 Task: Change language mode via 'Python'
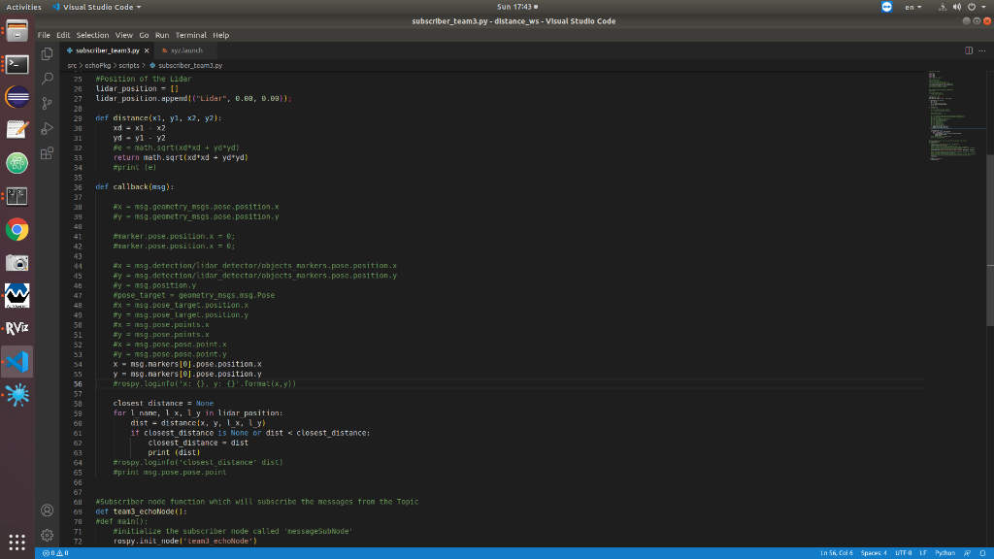944,553
